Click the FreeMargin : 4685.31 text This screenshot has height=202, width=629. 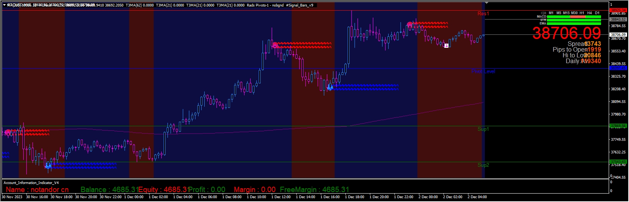click(x=315, y=190)
